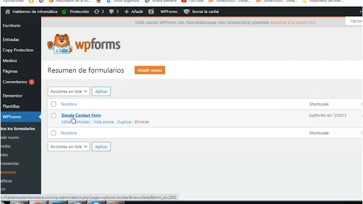Click the Borrar la caché icon
The width and height of the screenshot is (363, 204).
pyautogui.click(x=187, y=11)
